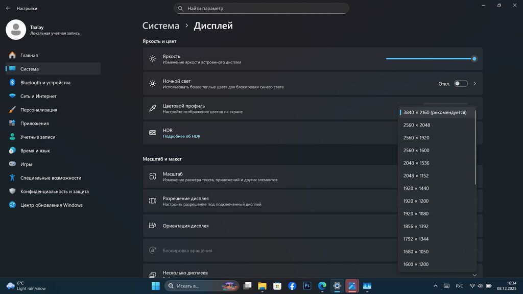Select 2048 × 1536 resolution
523x294 pixels.
[x=437, y=163]
